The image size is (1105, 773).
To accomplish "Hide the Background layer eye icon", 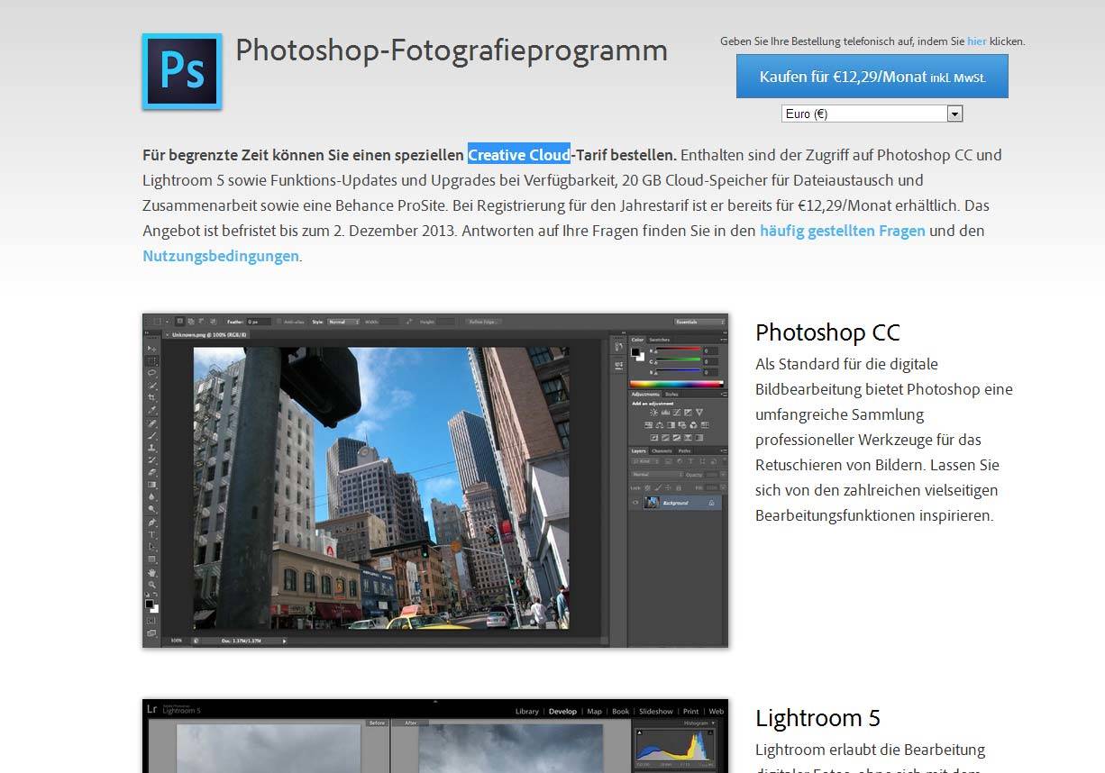I will tap(635, 503).
